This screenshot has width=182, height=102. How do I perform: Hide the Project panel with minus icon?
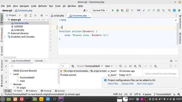pos(46,15)
